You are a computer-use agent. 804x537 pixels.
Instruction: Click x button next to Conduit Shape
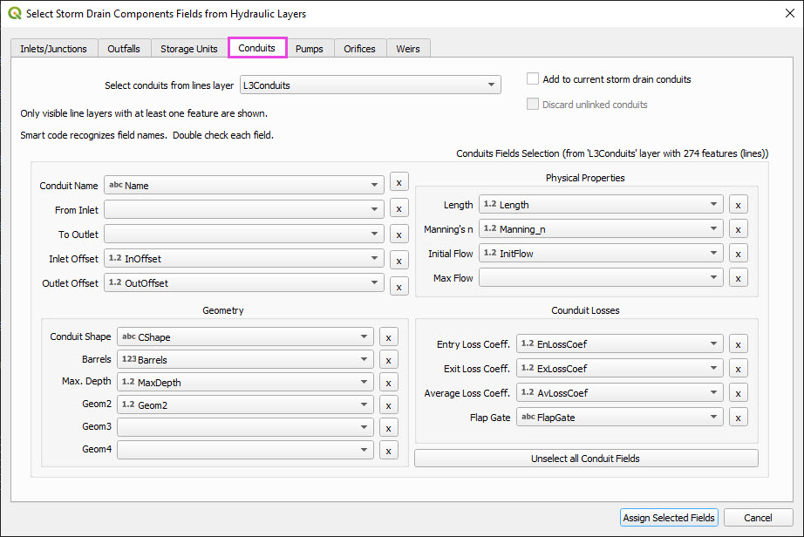pos(388,337)
